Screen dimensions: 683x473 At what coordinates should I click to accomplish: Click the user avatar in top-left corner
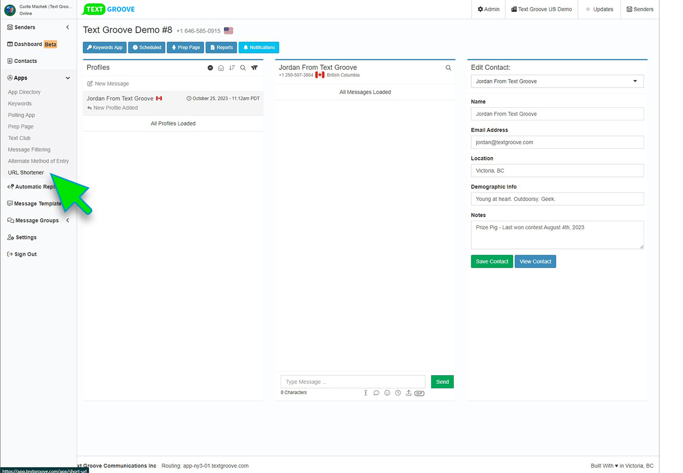[10, 10]
